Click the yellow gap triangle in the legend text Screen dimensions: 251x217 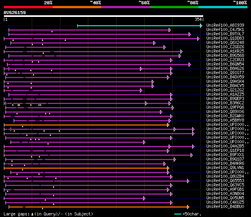pos(32,214)
